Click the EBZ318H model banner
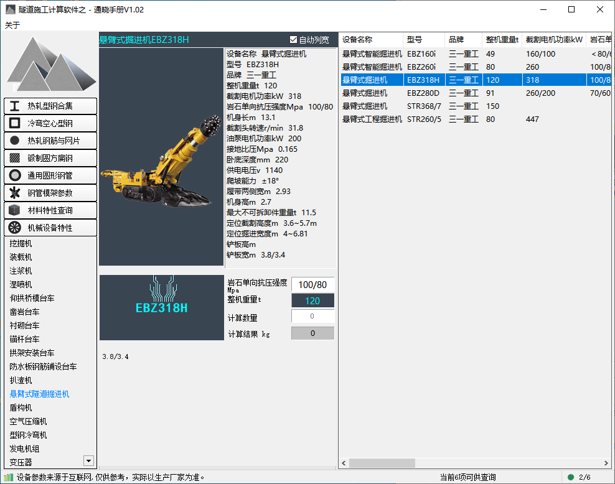Viewport: 615px width, 484px height. click(x=162, y=308)
